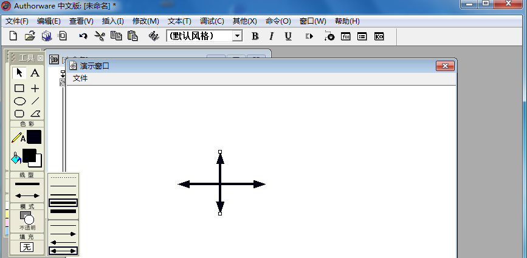Click the Save All toolbar icon
This screenshot has width=527, height=258.
47,36
